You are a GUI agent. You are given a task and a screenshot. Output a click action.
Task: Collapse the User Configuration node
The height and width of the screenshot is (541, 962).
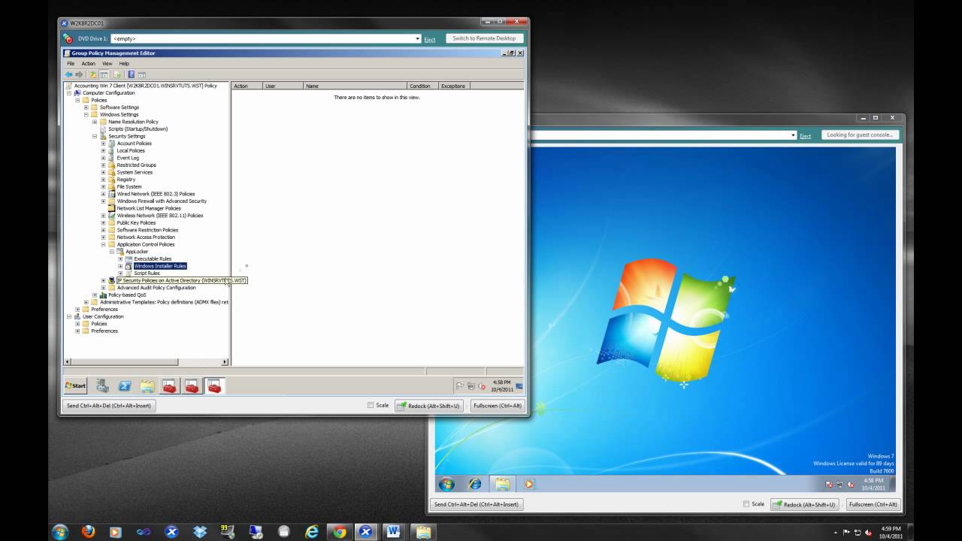point(68,316)
